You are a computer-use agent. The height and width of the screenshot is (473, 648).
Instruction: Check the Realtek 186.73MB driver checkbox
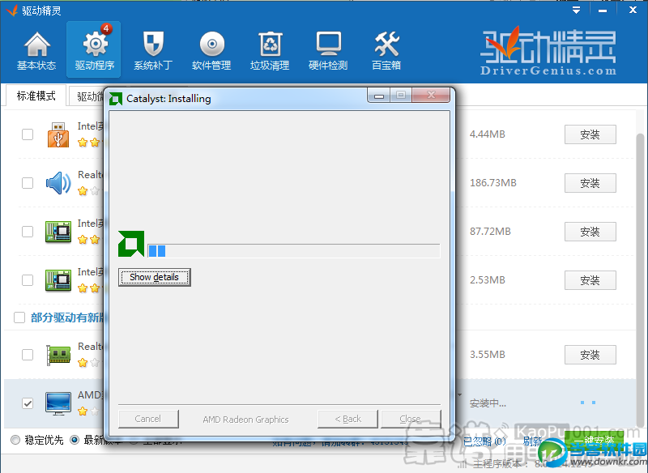28,183
